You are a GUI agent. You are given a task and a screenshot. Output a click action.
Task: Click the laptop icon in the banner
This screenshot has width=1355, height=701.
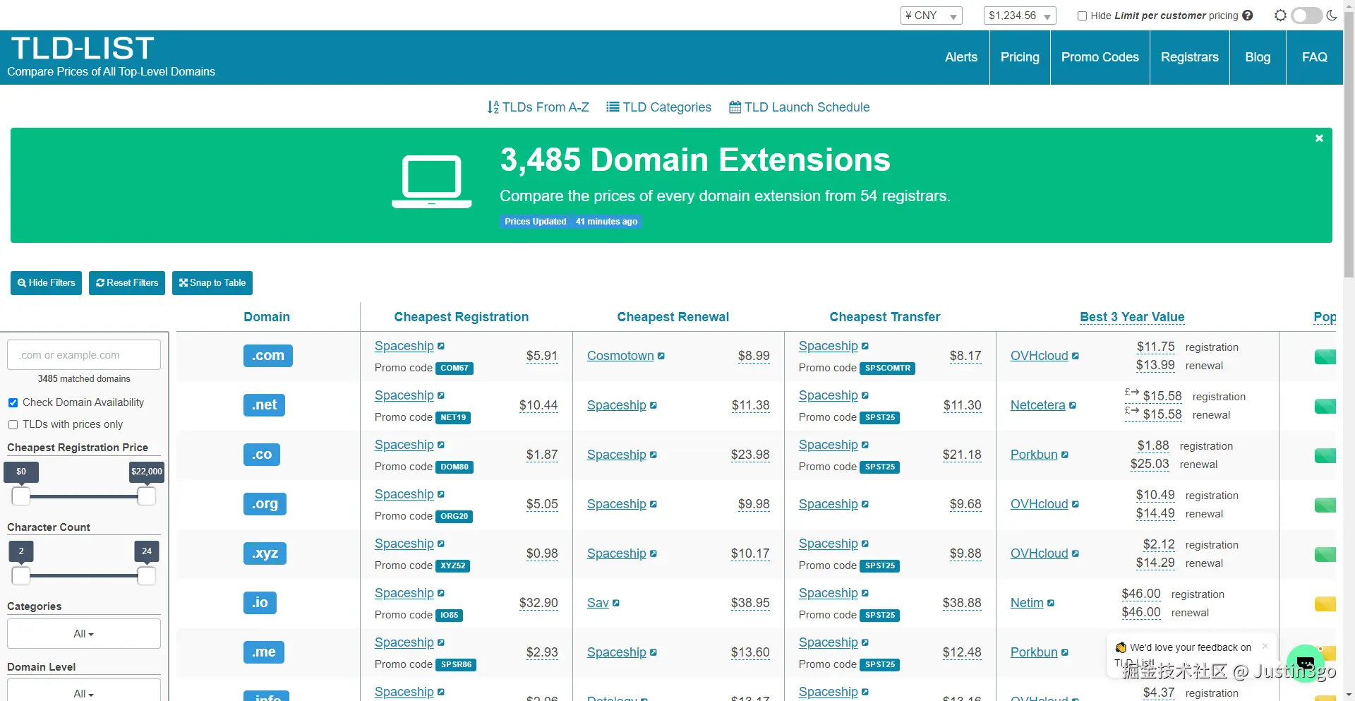432,181
